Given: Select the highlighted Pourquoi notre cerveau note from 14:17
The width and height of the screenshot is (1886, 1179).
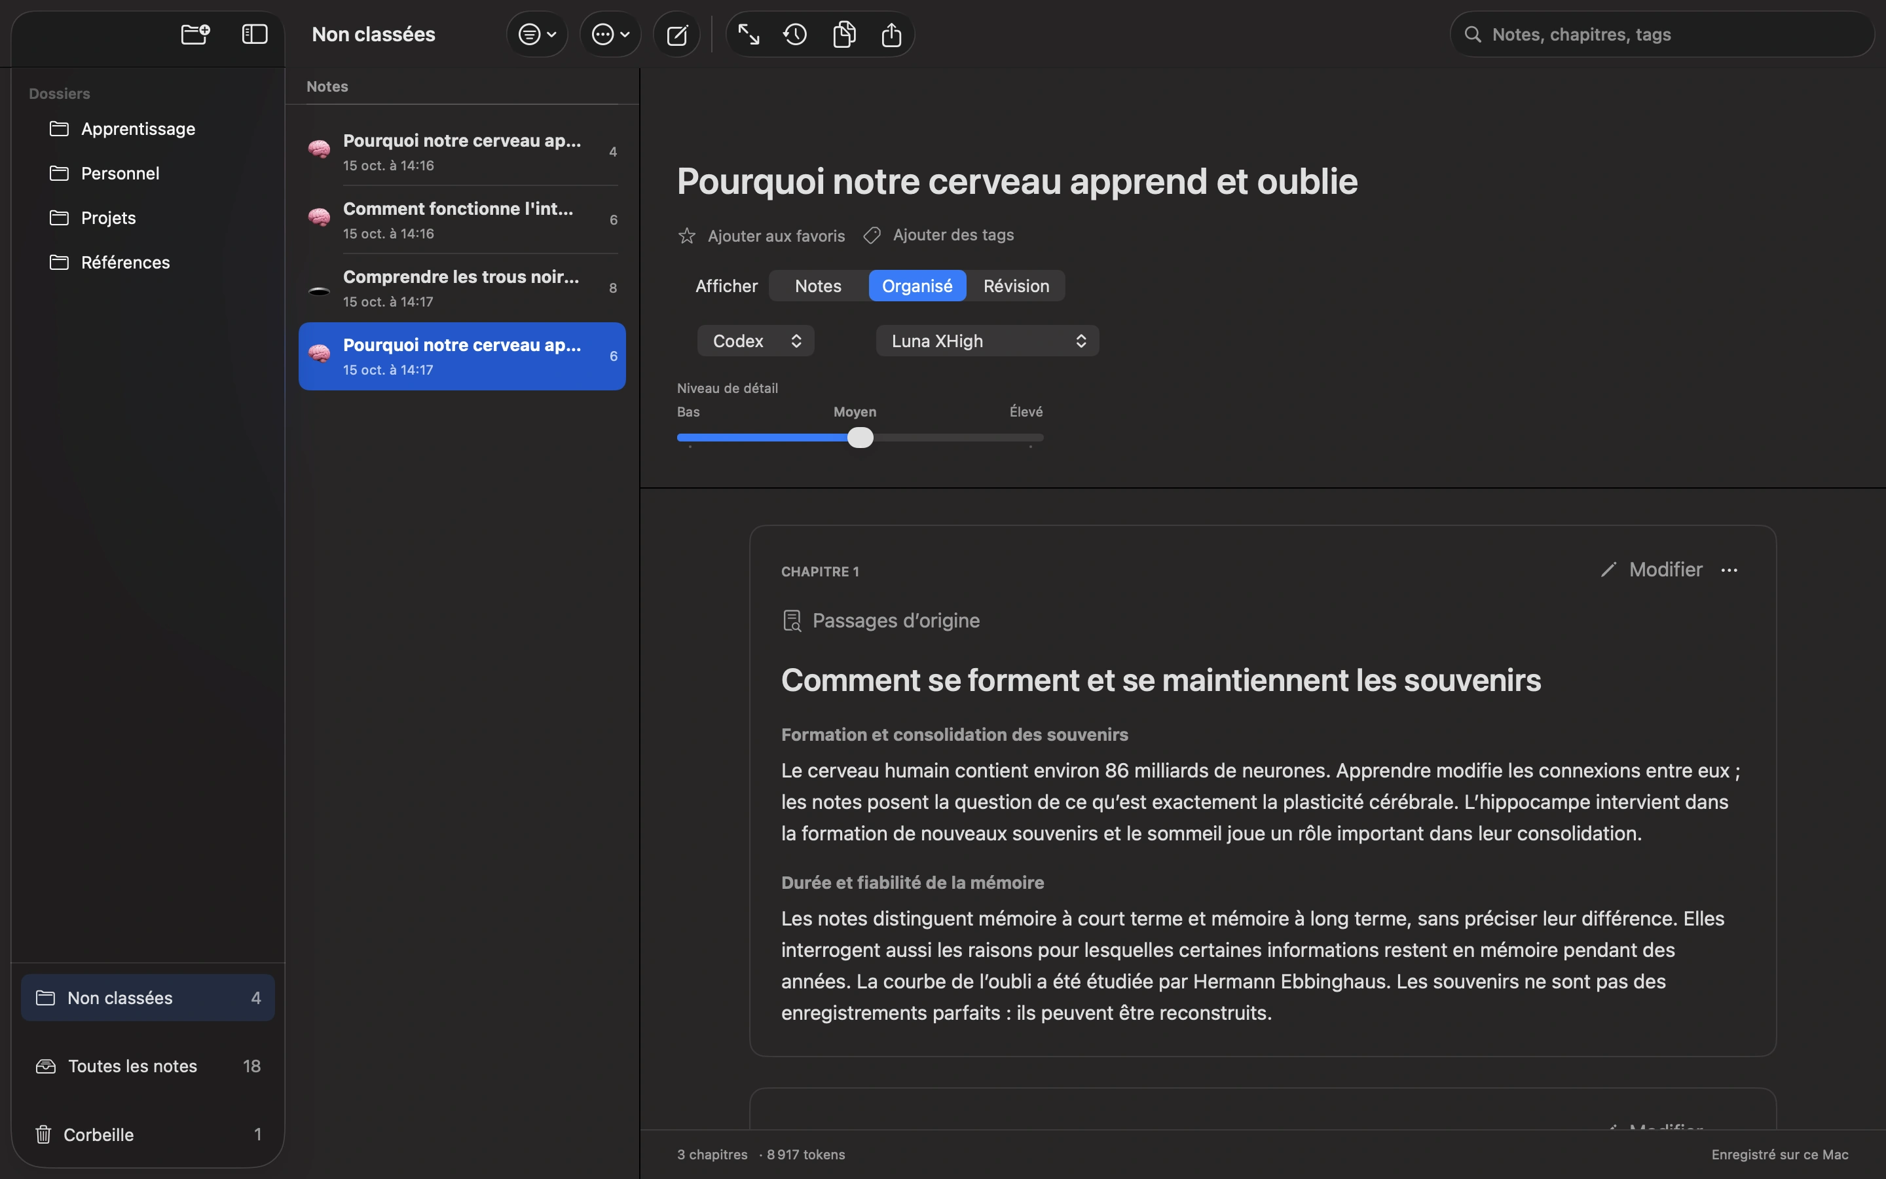Looking at the screenshot, I should (x=462, y=356).
